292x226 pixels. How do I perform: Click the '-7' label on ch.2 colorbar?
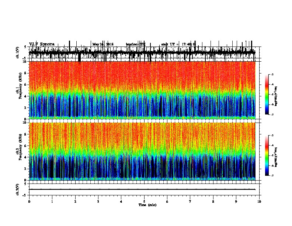pos(272,175)
